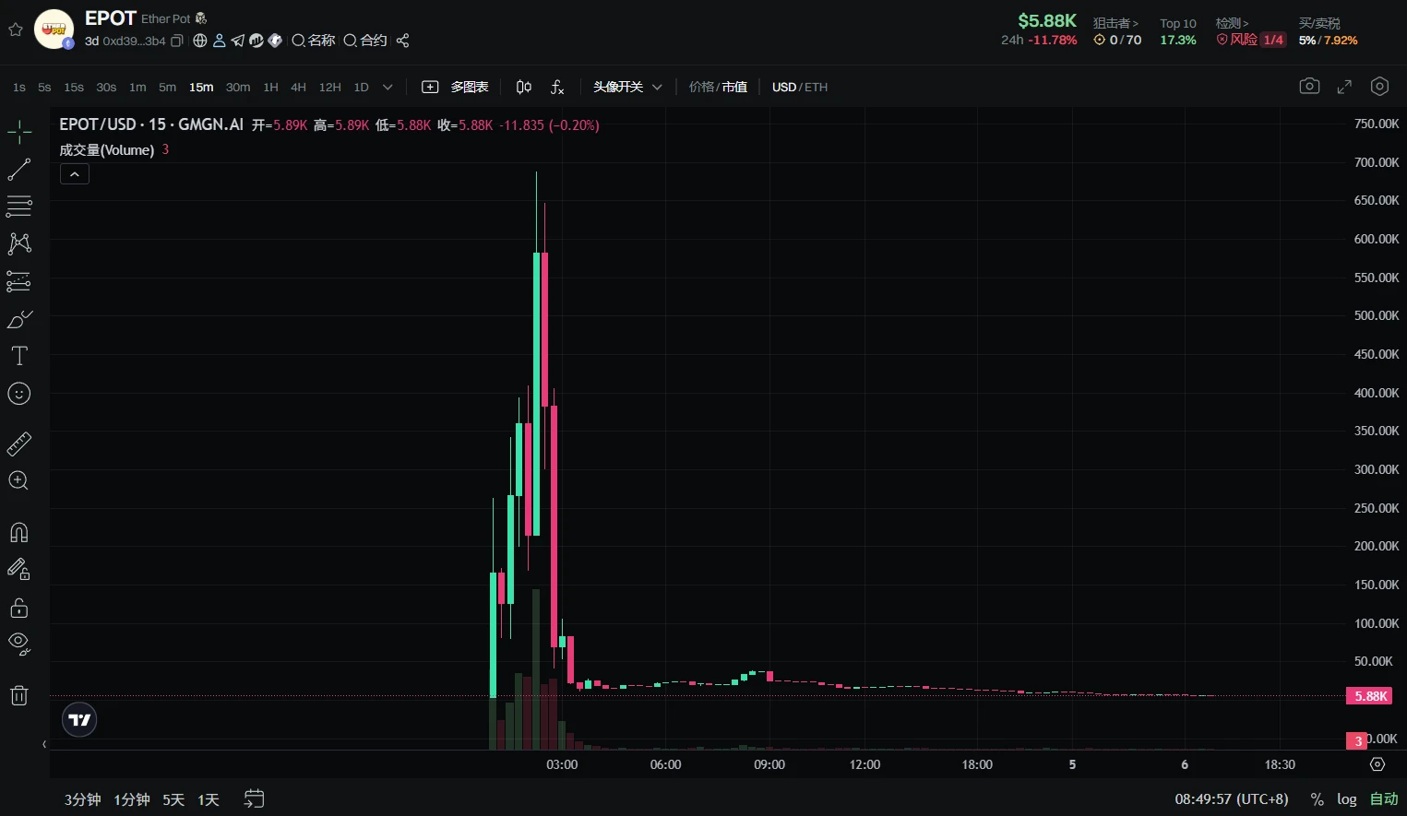Favorite EPOT with the star icon
1407x816 pixels.
coord(16,30)
